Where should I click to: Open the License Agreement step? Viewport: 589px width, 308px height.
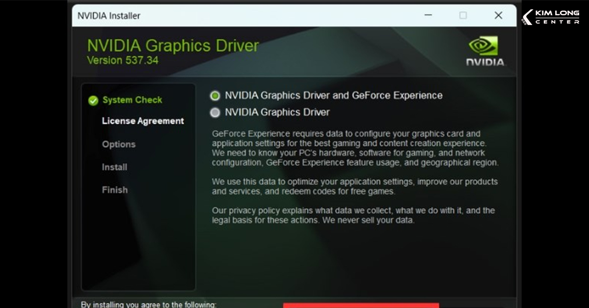(143, 121)
